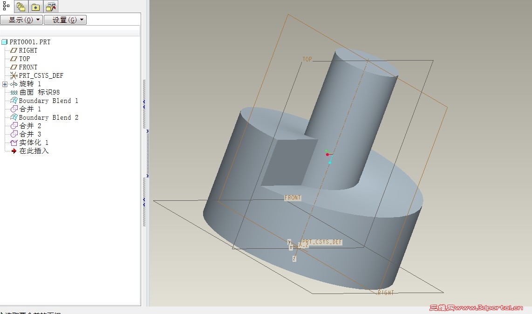Open the 设置(G) dropdown menu
The image size is (532, 314).
[65, 20]
